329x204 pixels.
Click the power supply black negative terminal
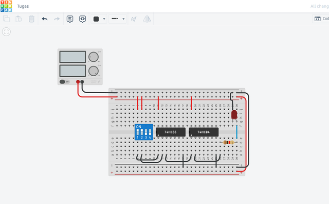[82, 81]
